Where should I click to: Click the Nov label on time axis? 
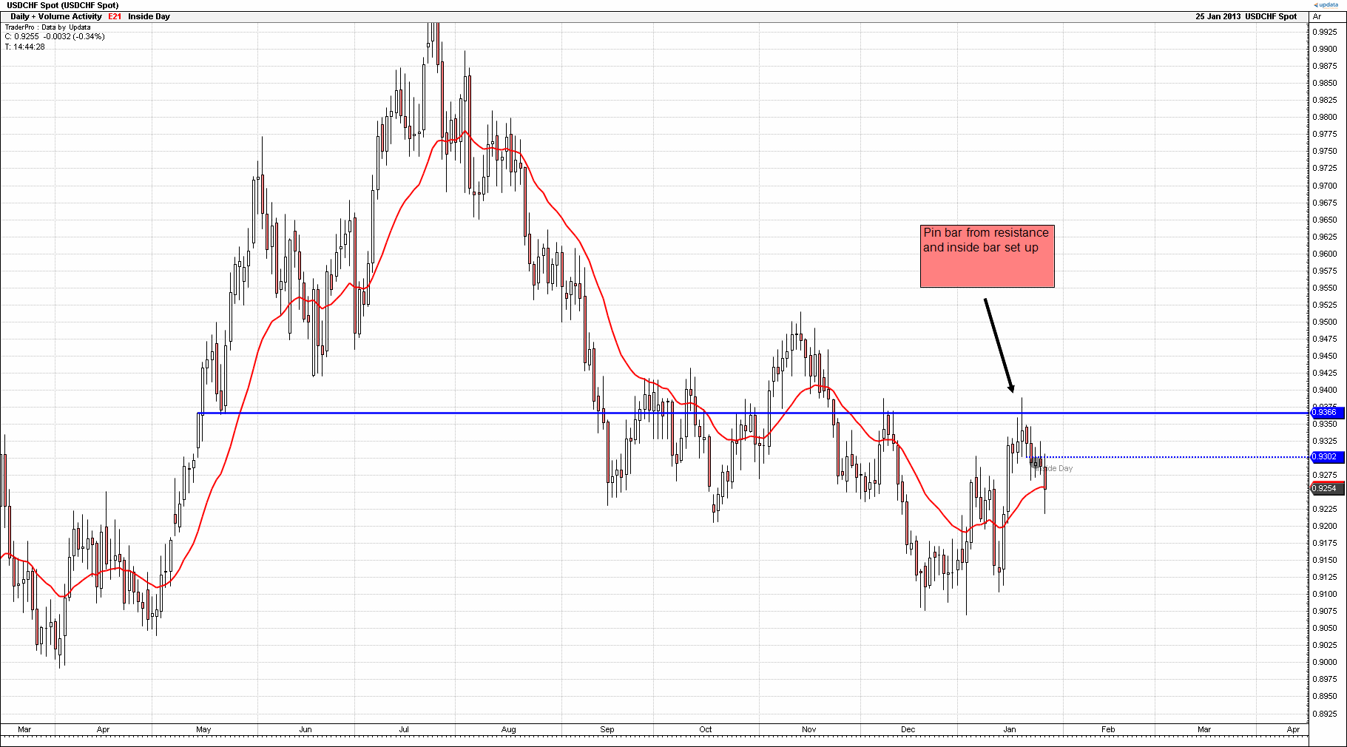point(808,729)
